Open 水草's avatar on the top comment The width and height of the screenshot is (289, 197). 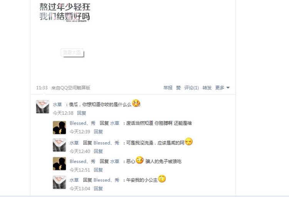click(42, 107)
